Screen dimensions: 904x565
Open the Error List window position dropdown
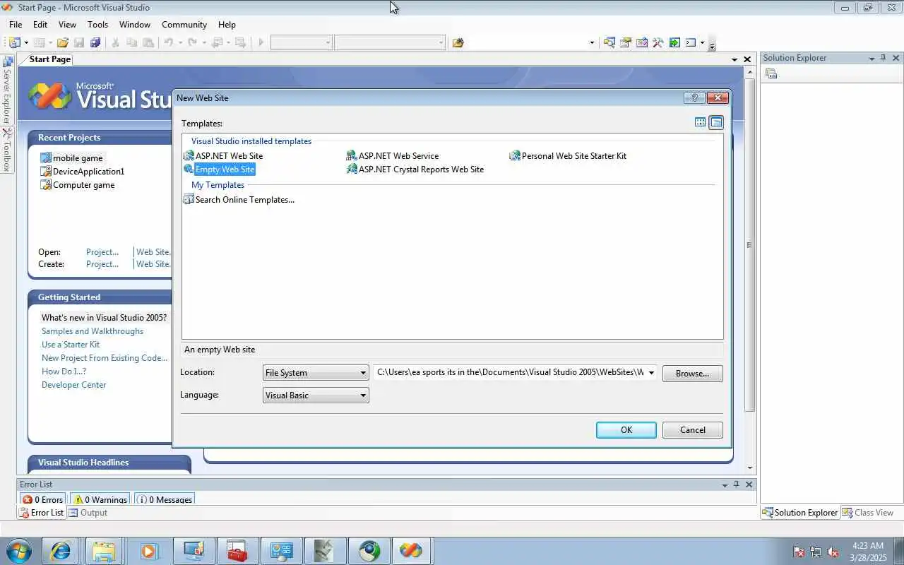click(725, 485)
